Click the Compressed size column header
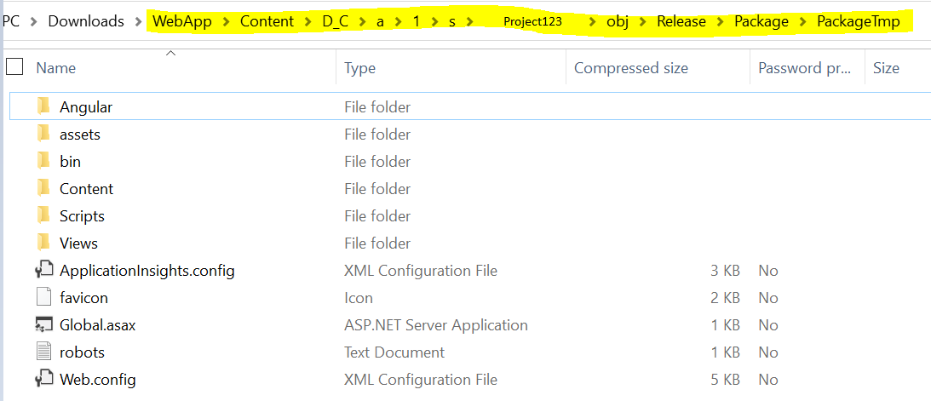This screenshot has height=401, width=931. [x=630, y=68]
